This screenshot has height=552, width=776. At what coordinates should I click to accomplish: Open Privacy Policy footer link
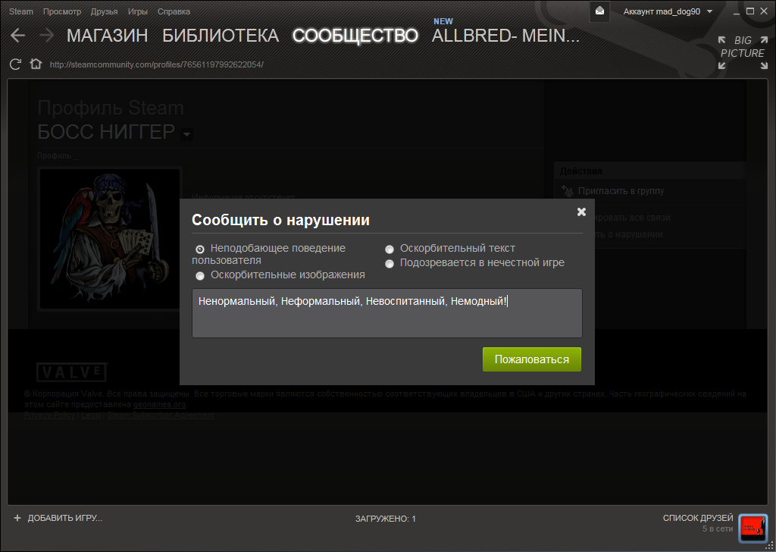(x=49, y=415)
